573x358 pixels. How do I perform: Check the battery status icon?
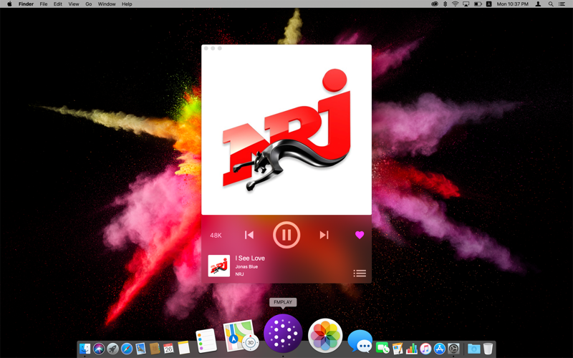pos(478,4)
